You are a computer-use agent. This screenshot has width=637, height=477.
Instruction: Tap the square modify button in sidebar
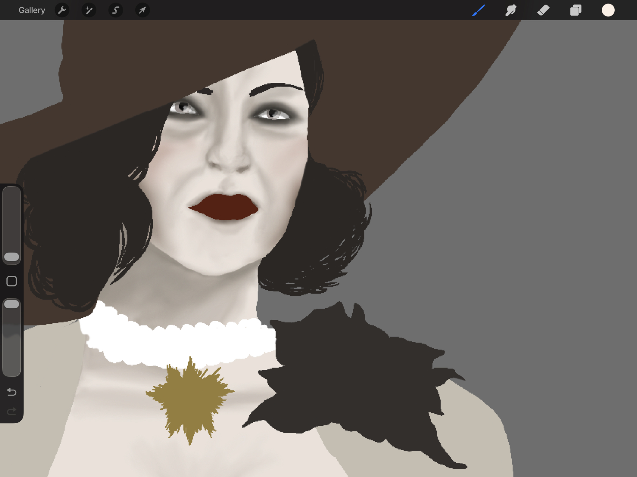12,281
